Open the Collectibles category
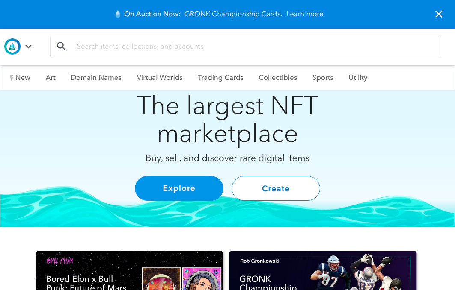The height and width of the screenshot is (290, 455). pos(278,78)
